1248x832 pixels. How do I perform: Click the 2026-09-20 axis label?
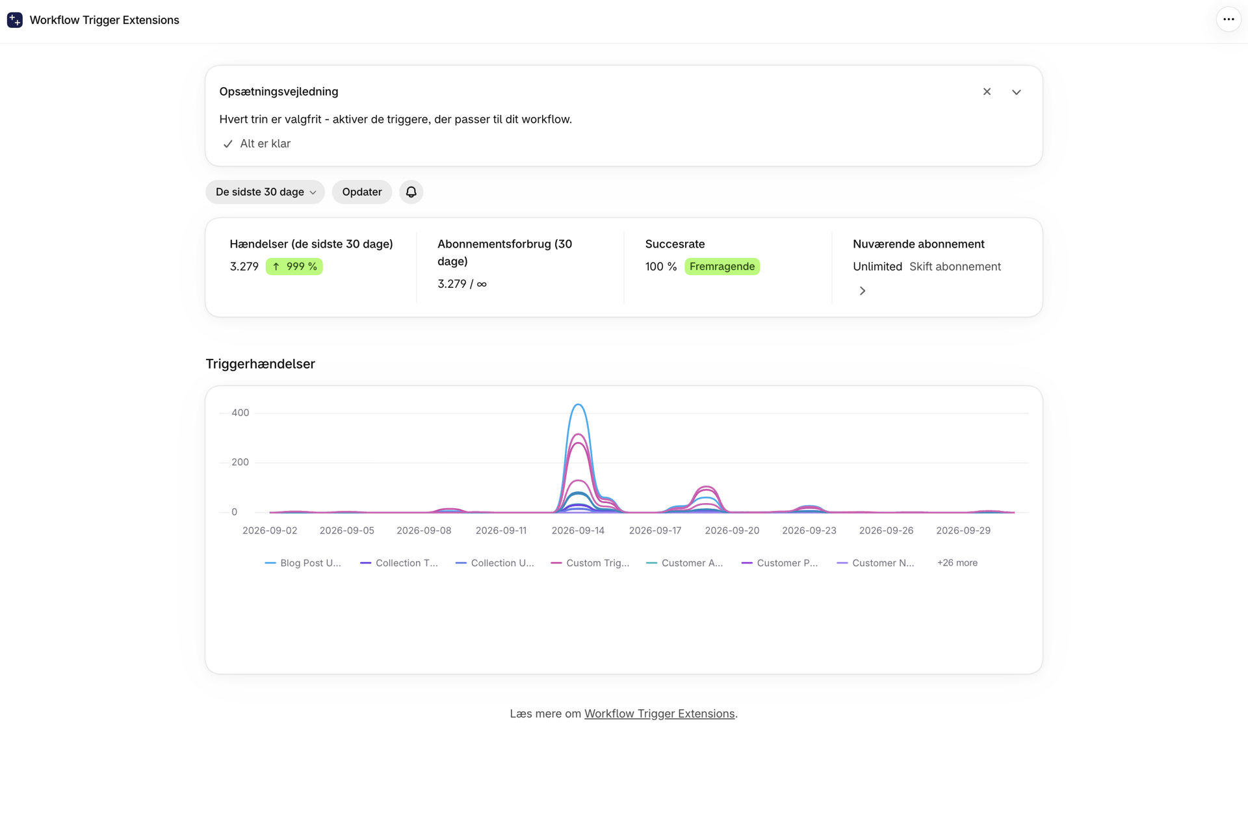pyautogui.click(x=732, y=530)
